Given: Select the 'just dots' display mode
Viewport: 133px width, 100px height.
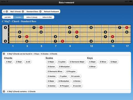Looking at the screenshot, I should pos(8,17).
